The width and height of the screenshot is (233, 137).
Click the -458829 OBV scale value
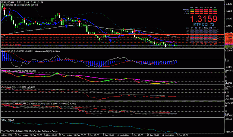[x=229, y=132]
